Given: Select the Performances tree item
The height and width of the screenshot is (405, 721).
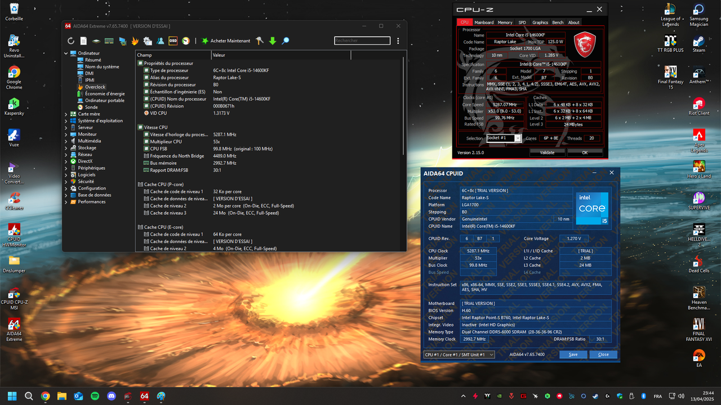Looking at the screenshot, I should [x=92, y=202].
